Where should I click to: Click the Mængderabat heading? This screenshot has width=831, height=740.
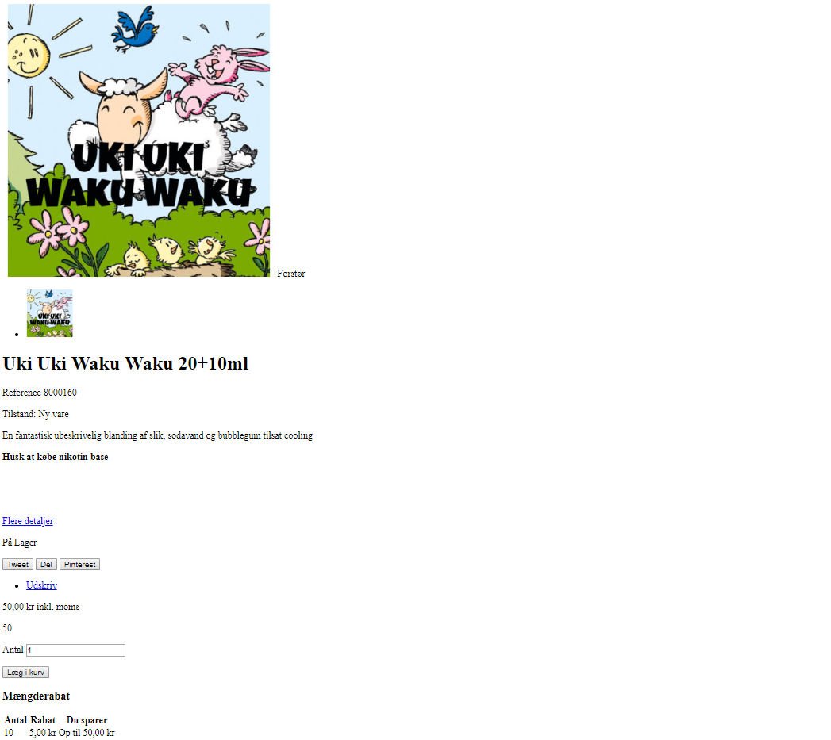[36, 696]
